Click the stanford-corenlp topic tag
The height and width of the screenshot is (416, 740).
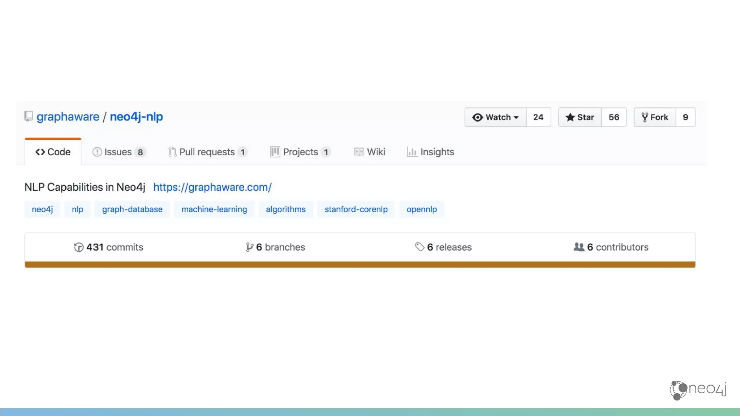[356, 209]
